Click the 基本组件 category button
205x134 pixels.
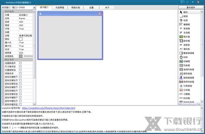[191, 7]
